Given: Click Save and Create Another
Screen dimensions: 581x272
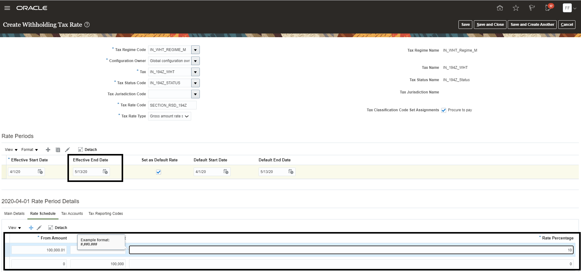Looking at the screenshot, I should 532,25.
